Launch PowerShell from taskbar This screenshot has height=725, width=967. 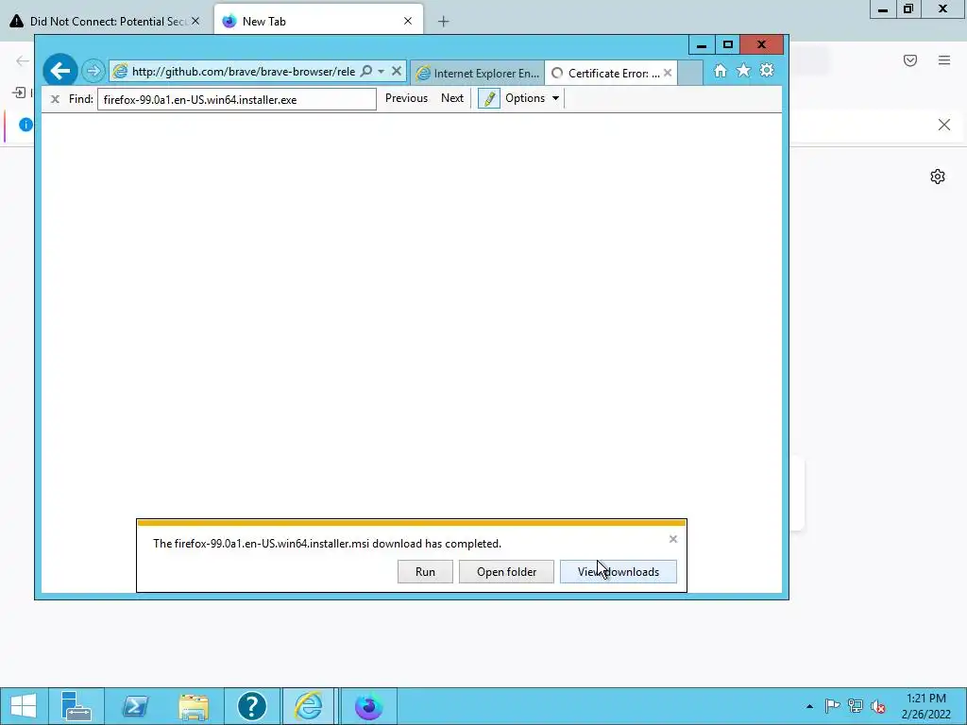[x=135, y=706]
